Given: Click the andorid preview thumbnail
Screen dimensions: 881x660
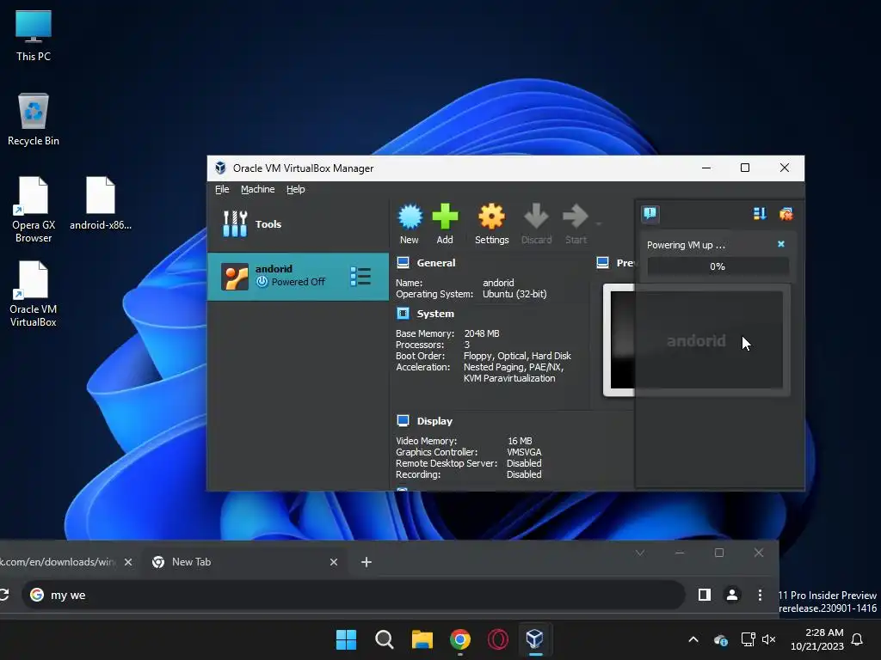Looking at the screenshot, I should click(x=697, y=340).
